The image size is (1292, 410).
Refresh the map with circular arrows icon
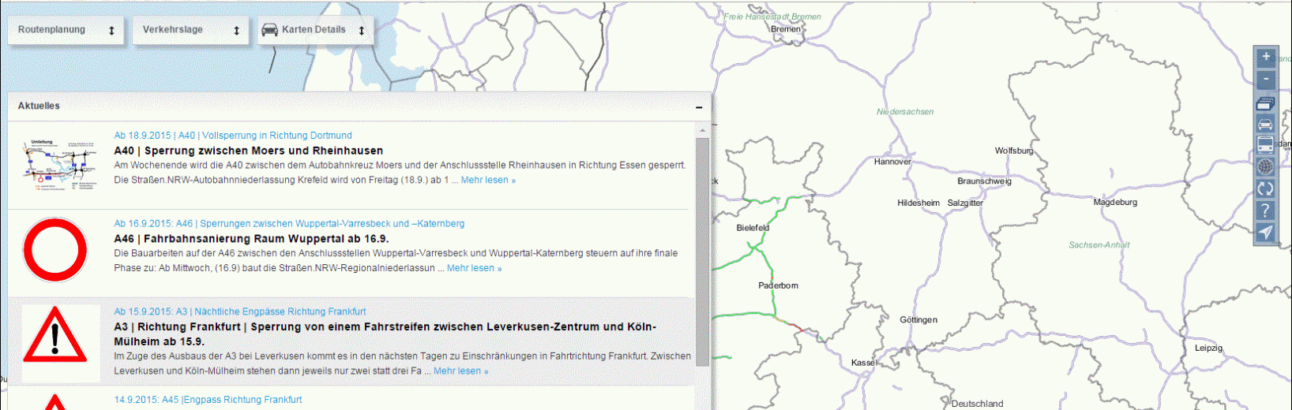1265,189
